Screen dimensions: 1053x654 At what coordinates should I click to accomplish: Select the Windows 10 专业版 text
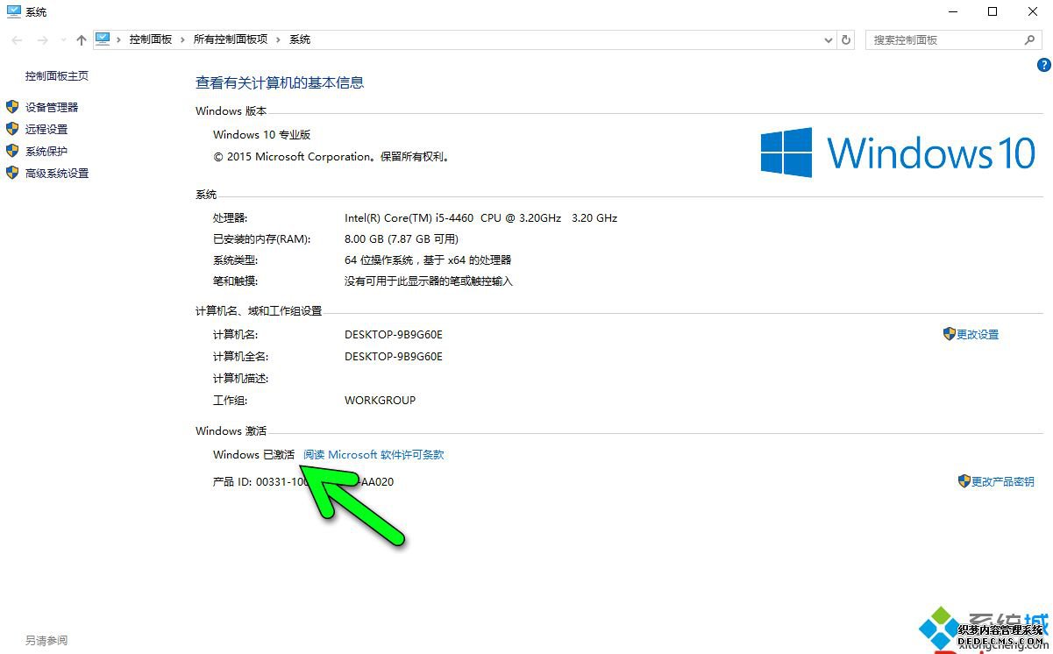(x=262, y=135)
